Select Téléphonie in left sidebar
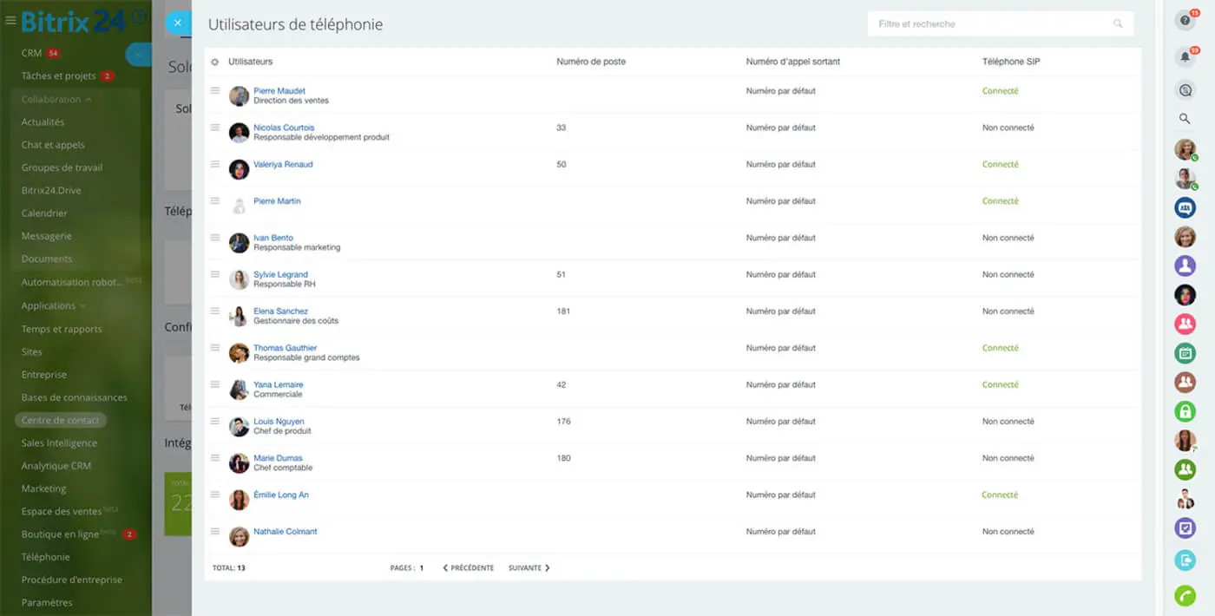Screen dimensions: 1215x616 pos(45,557)
